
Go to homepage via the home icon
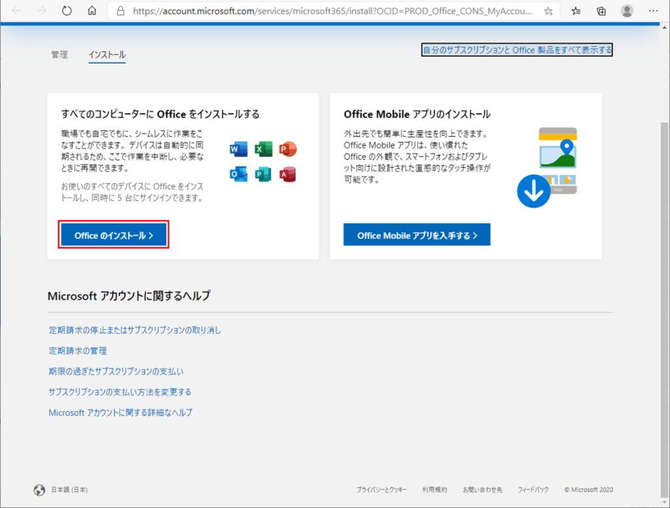[92, 10]
